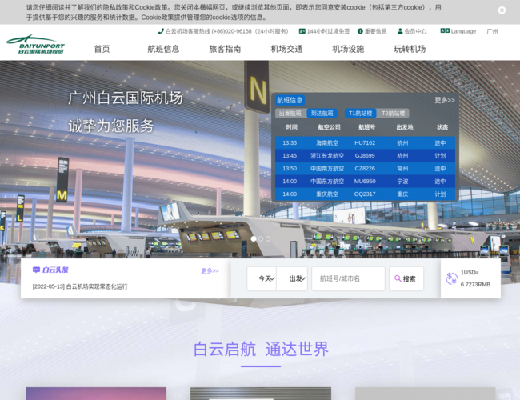Expand the 出发 direction dropdown
This screenshot has width=520, height=400.
coord(292,278)
